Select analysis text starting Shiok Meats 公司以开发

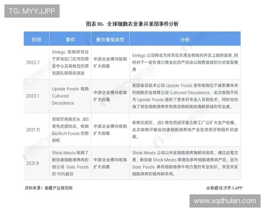coord(185,163)
